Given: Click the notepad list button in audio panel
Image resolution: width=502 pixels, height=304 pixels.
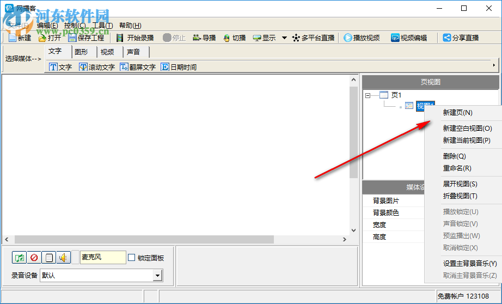Looking at the screenshot, I should (48, 258).
